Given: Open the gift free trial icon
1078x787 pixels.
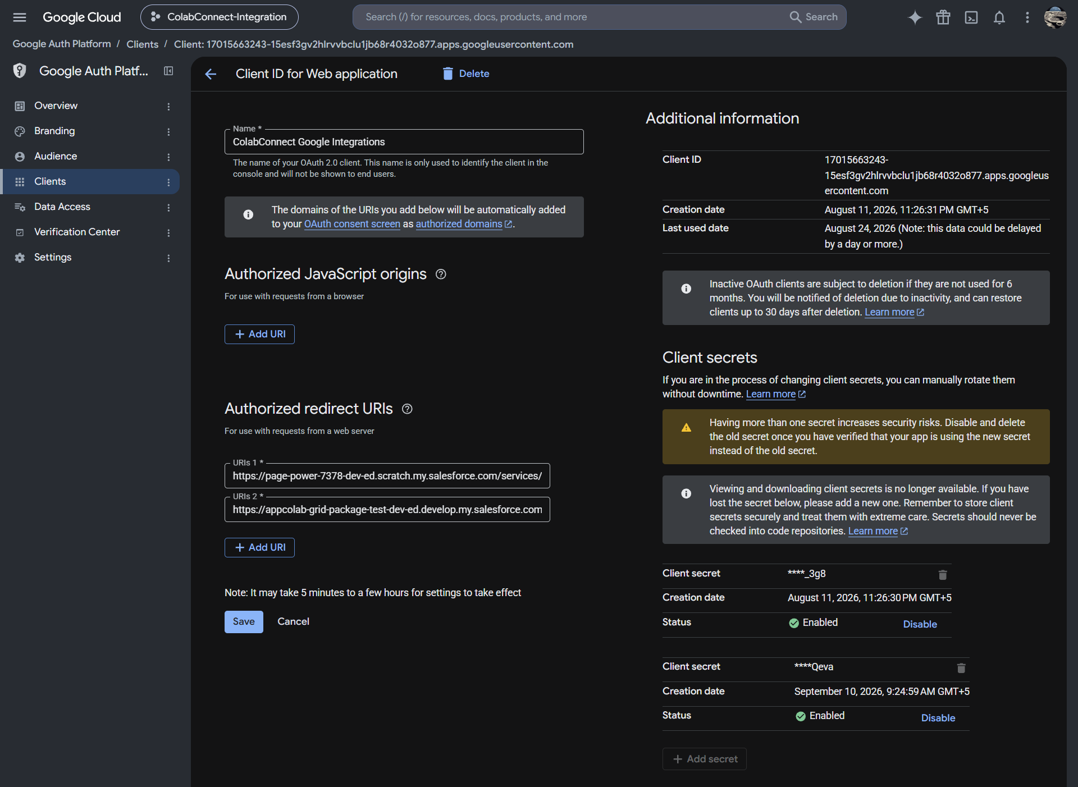Looking at the screenshot, I should pyautogui.click(x=943, y=17).
